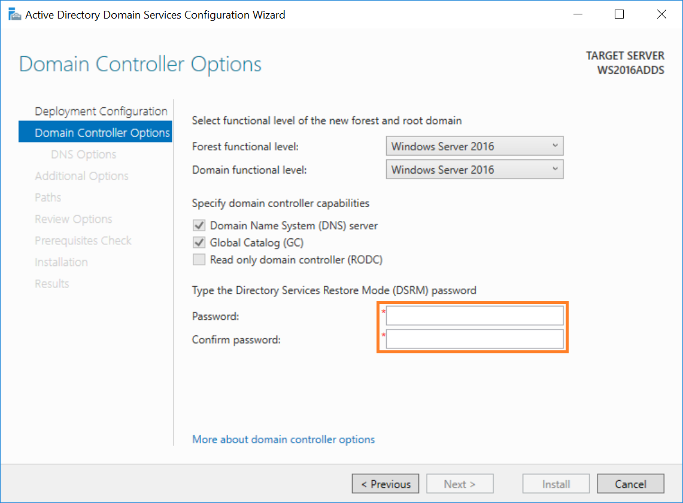Open Domain functional level dropdown
This screenshot has height=503, width=683.
pos(474,169)
